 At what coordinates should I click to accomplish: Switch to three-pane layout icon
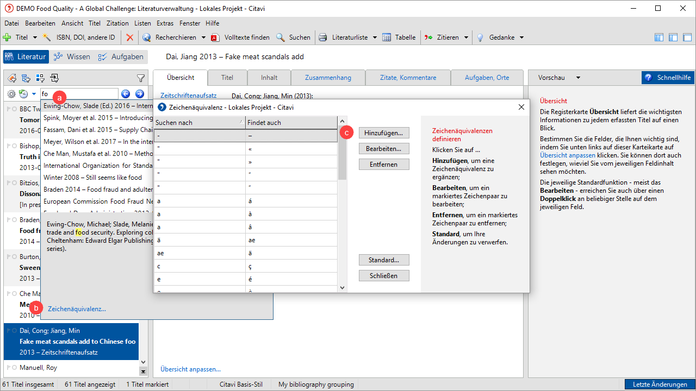pos(659,37)
